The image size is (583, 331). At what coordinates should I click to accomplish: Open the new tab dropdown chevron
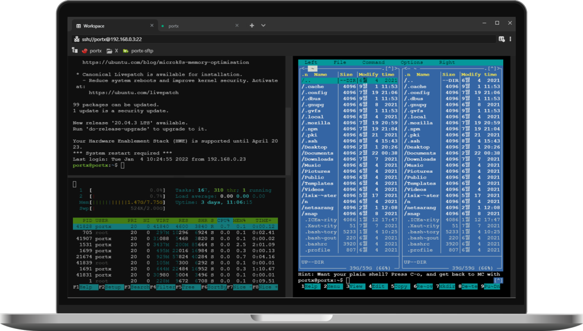click(263, 25)
